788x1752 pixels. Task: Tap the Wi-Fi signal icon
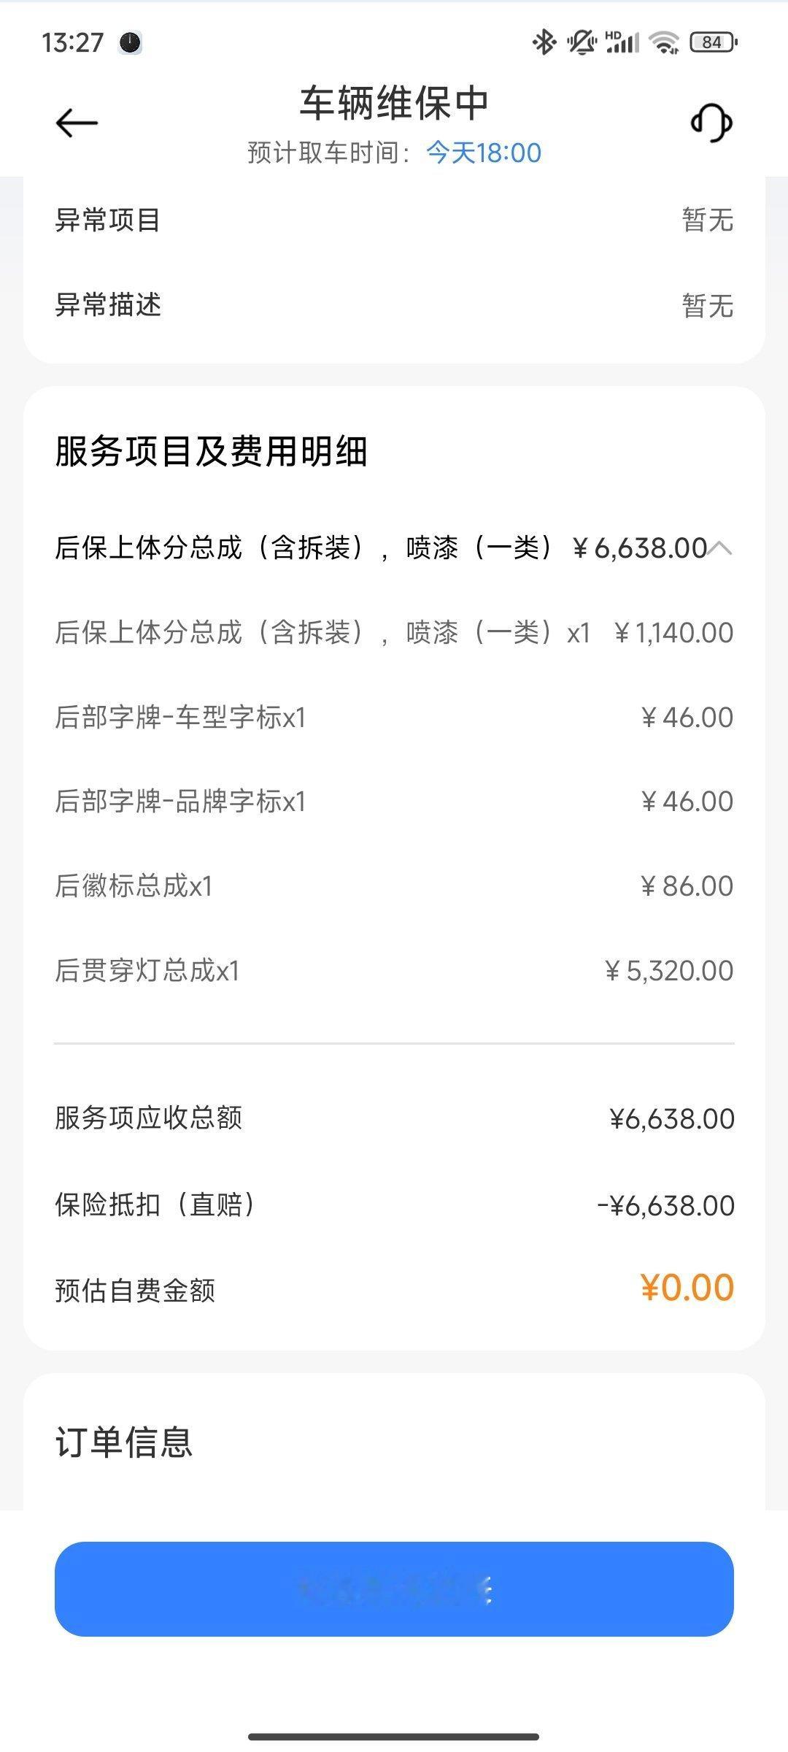(665, 42)
